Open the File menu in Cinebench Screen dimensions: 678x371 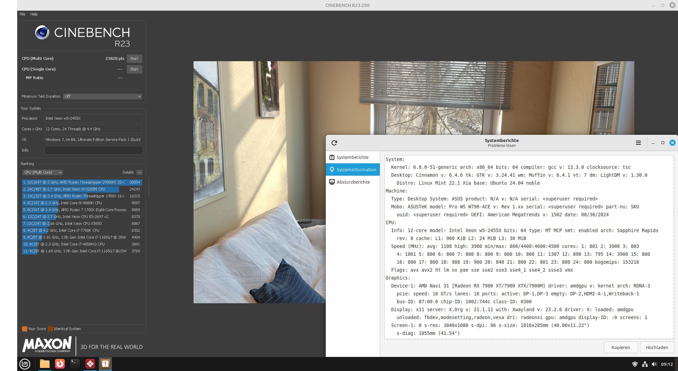(22, 14)
